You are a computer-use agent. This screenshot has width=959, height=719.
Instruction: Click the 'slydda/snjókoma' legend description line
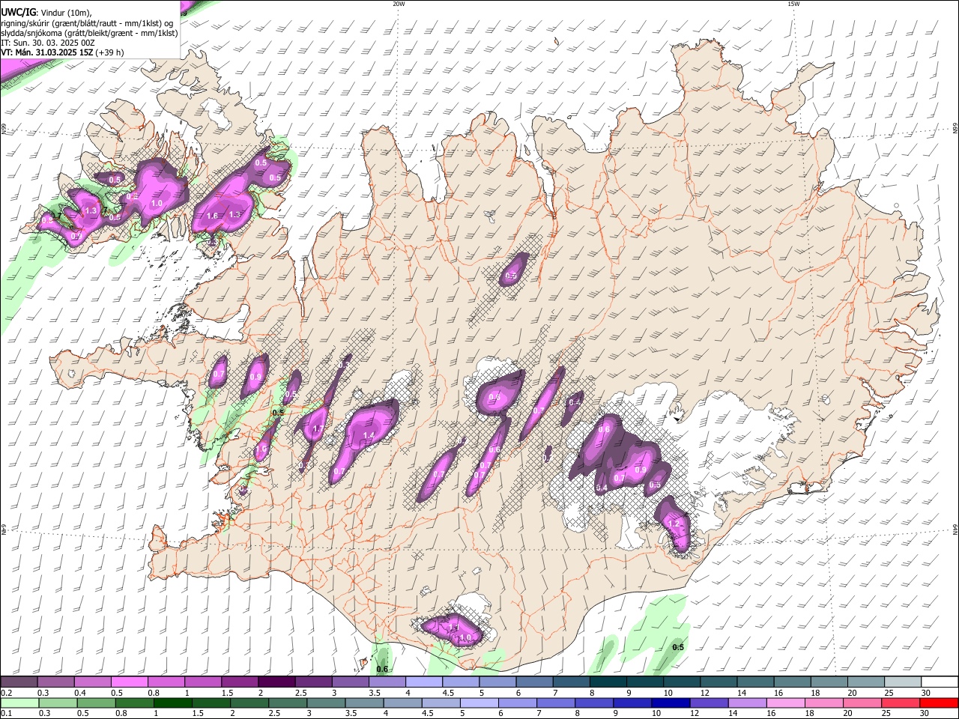click(x=89, y=33)
